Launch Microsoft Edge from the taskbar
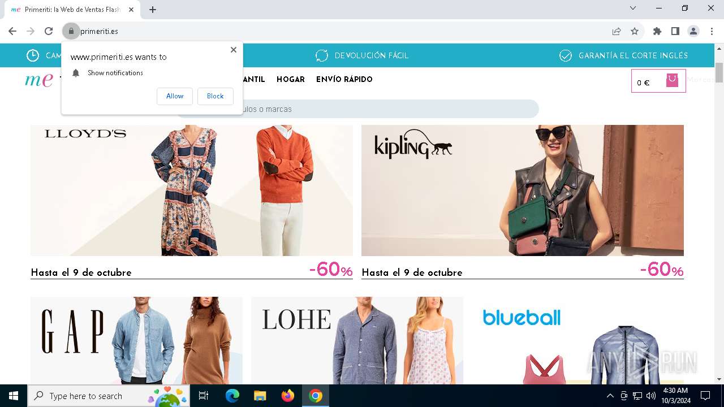724x407 pixels. (x=232, y=396)
